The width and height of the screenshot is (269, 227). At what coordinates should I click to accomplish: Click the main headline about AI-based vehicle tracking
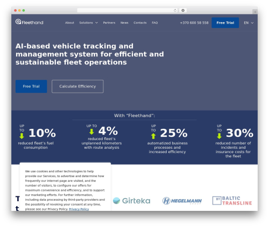(x=90, y=54)
